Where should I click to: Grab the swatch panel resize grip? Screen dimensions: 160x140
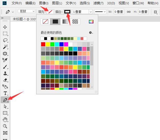96,92
